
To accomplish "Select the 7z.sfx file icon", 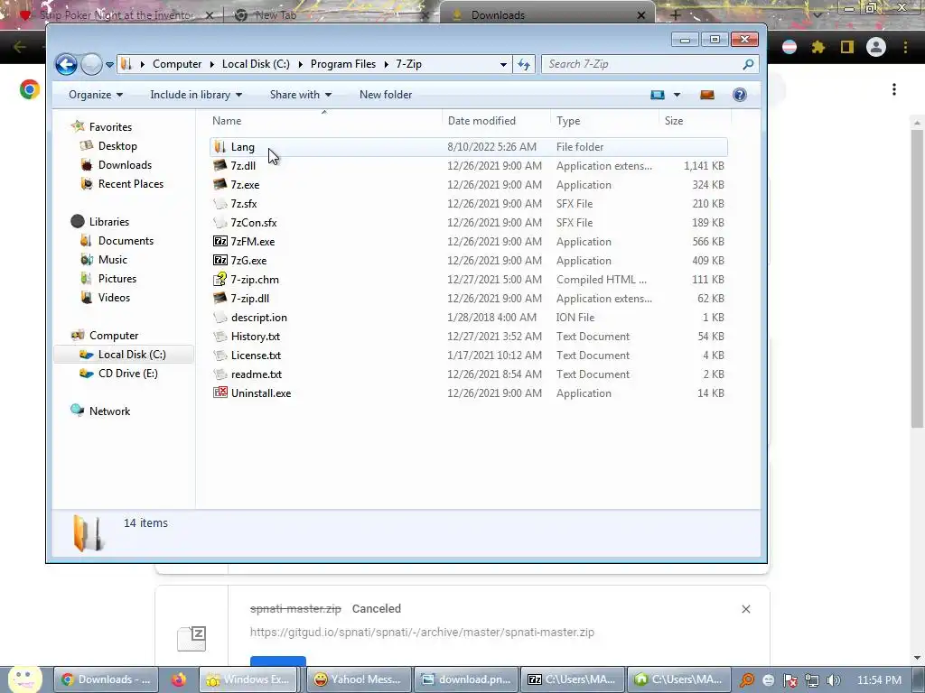I will click(x=220, y=203).
